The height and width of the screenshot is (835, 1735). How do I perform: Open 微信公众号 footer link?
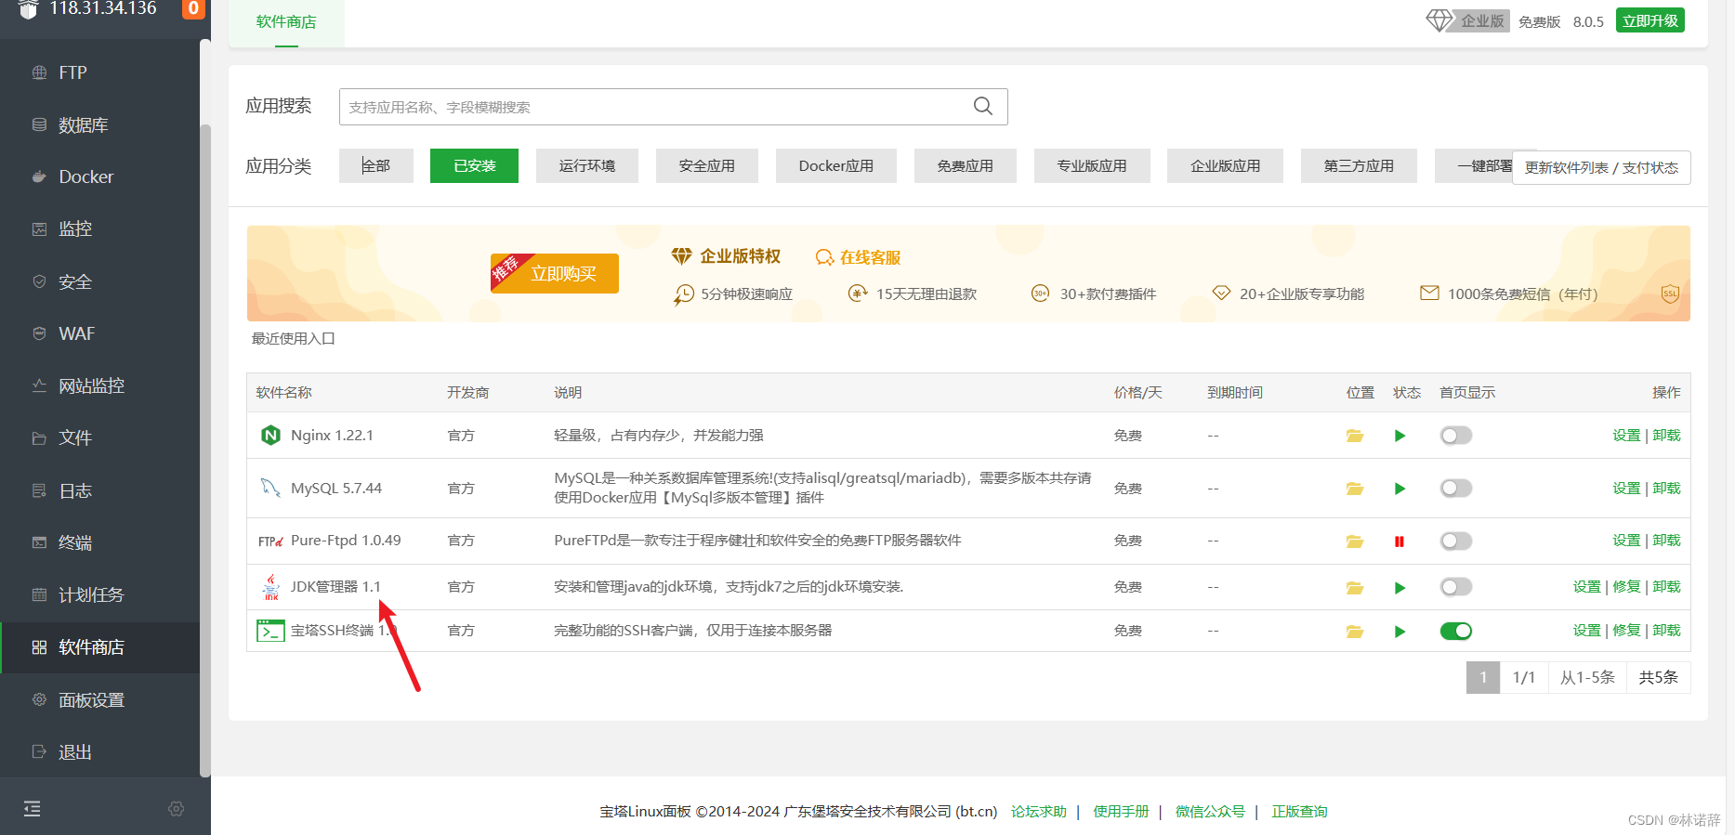point(1210,811)
